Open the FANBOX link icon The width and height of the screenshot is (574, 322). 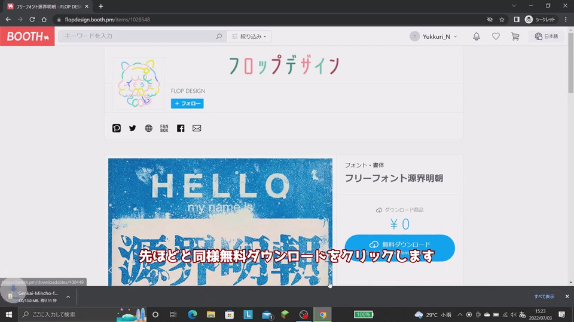(x=164, y=128)
